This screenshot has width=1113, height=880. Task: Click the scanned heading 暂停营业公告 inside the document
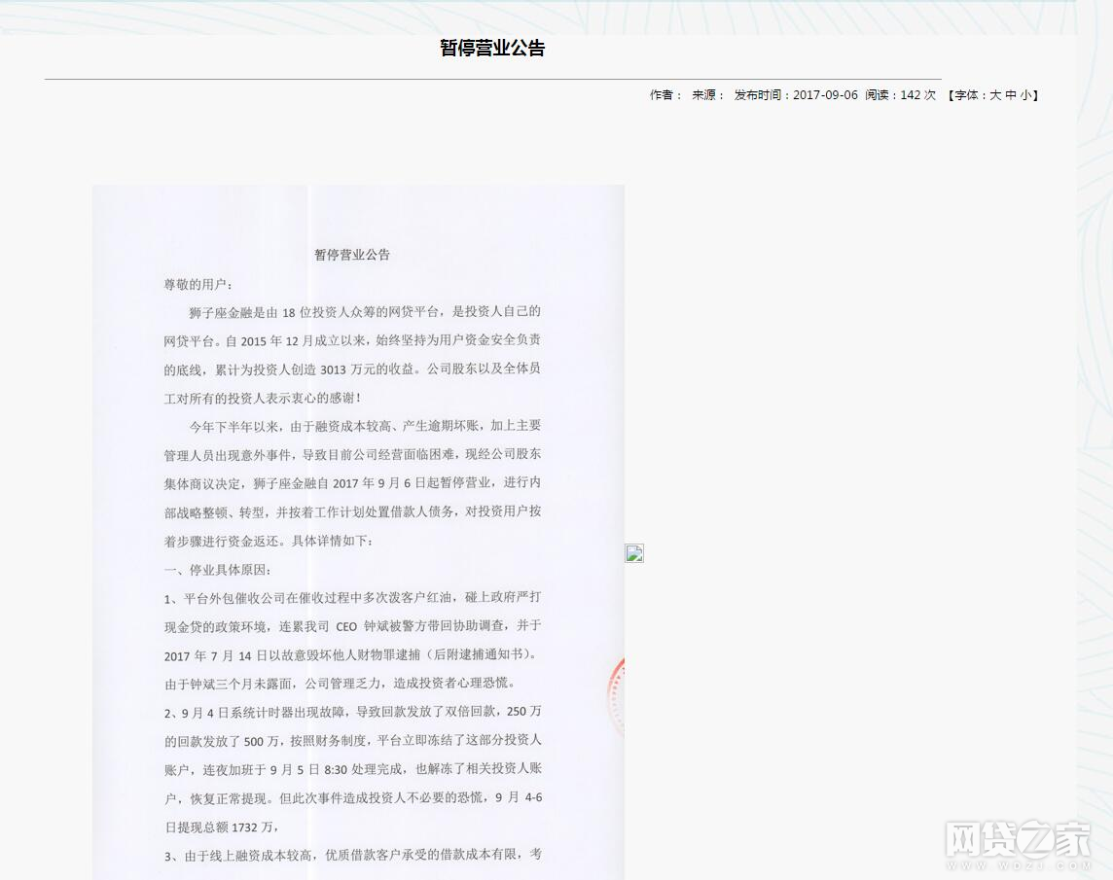[352, 255]
